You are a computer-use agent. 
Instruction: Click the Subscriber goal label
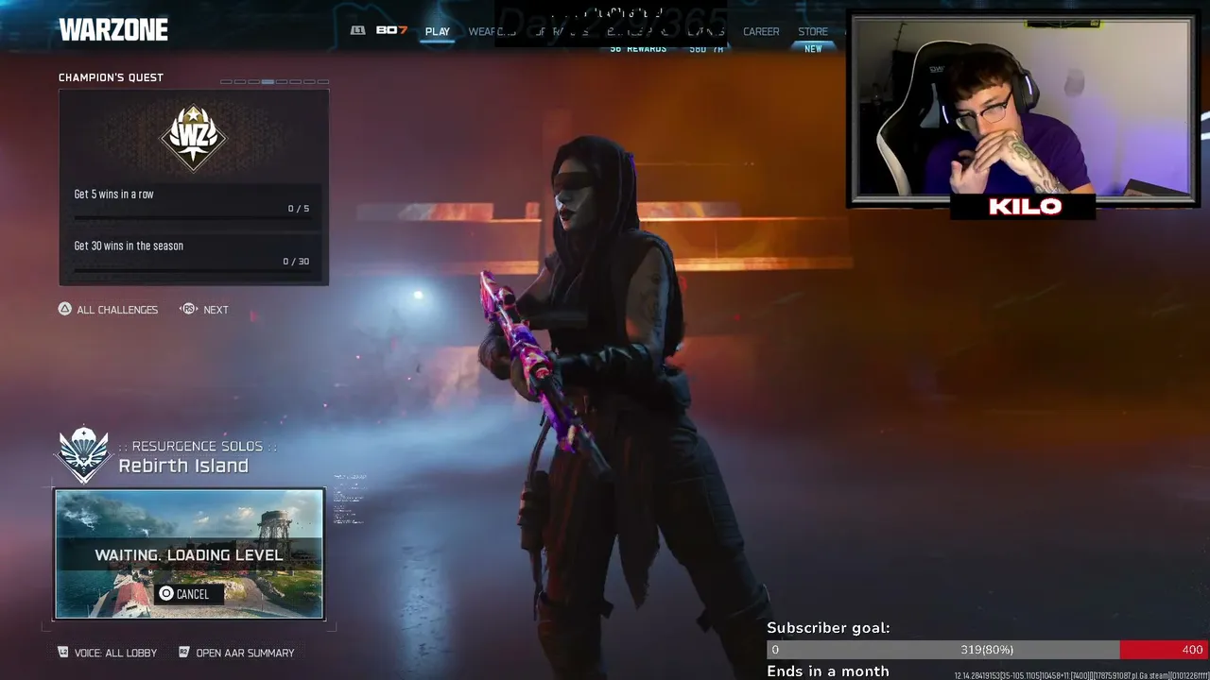828,628
